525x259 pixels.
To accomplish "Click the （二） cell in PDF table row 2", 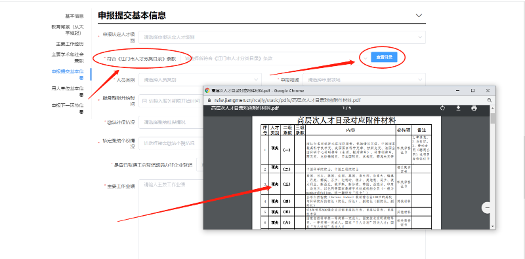I will 287,169.
